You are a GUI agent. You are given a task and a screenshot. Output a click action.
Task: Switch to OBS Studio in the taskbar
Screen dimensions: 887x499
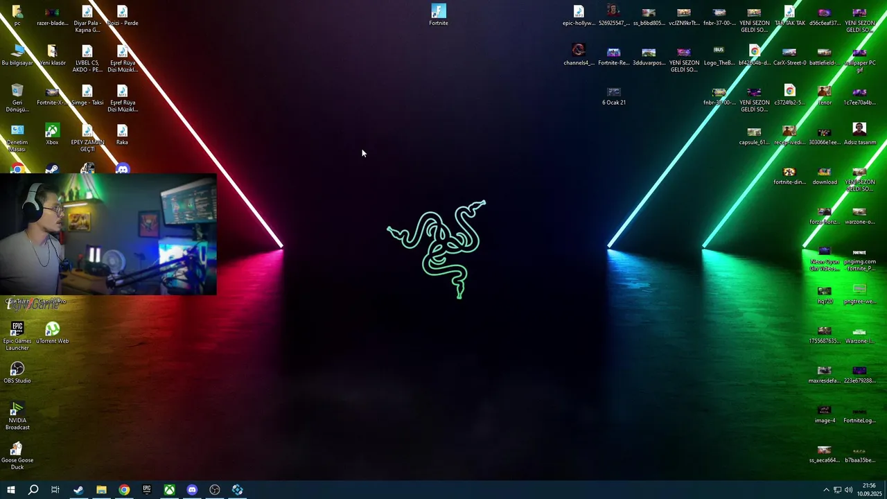tap(215, 490)
